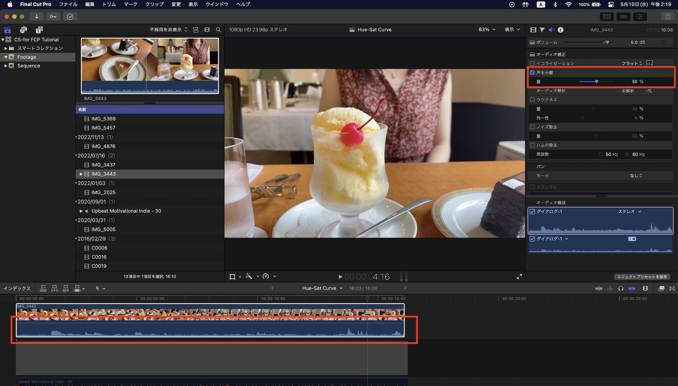Enable the ノイズ除去 checkbox

coord(532,127)
